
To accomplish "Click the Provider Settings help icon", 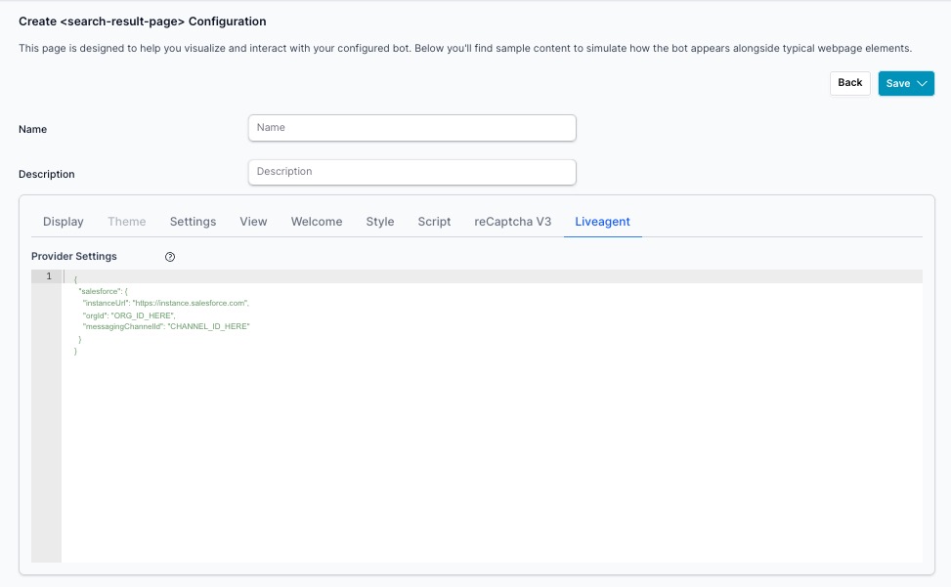I will [170, 257].
